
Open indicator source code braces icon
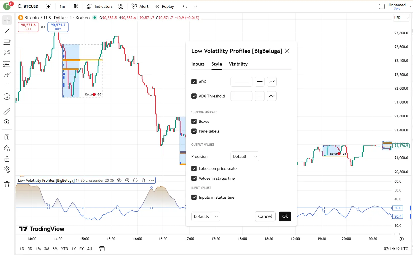135,180
